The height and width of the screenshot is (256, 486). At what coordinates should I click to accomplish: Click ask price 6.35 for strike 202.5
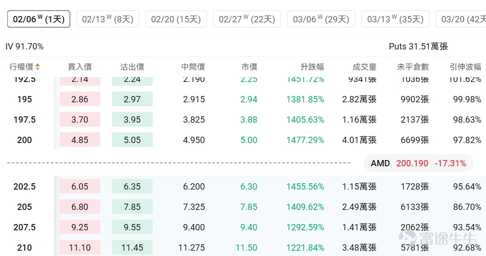pyautogui.click(x=132, y=186)
